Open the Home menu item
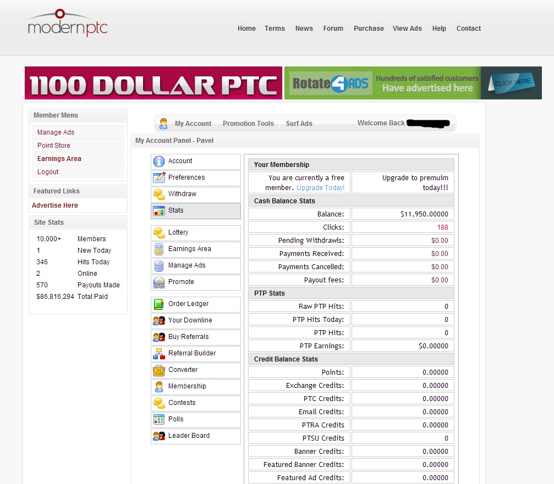554x484 pixels. coord(246,29)
